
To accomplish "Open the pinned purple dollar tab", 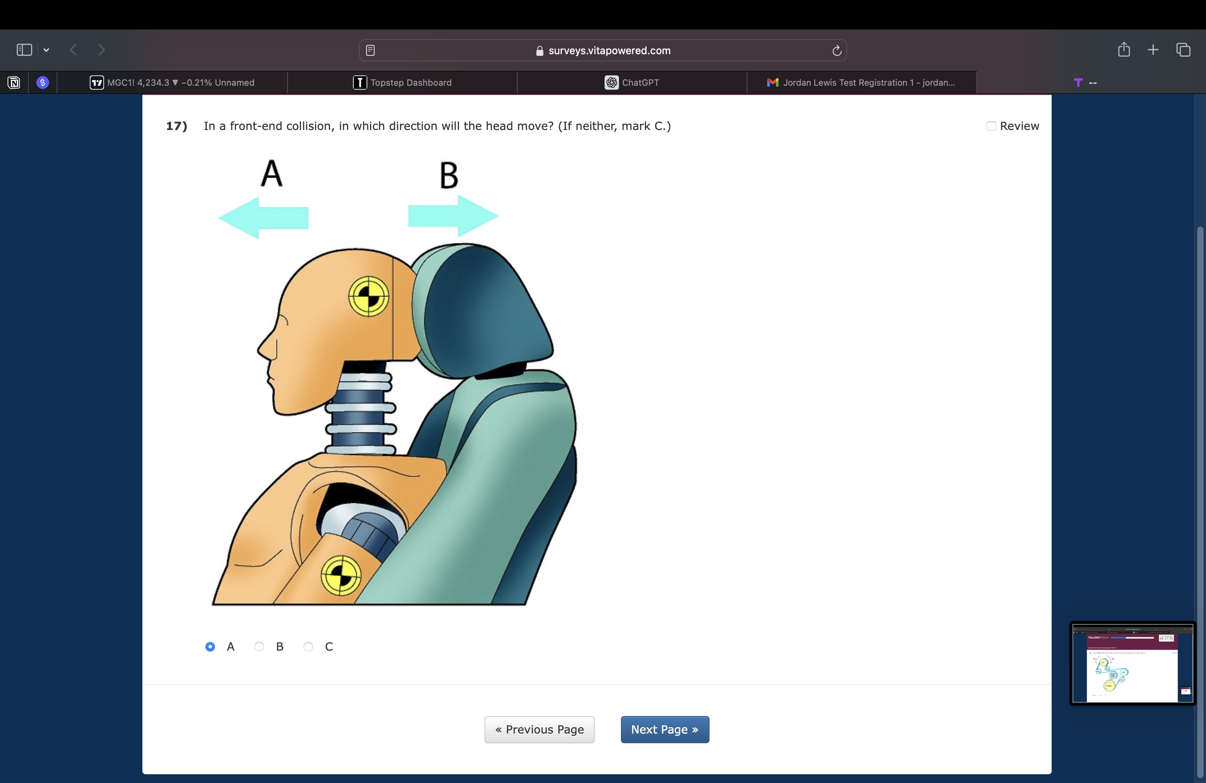I will point(43,83).
